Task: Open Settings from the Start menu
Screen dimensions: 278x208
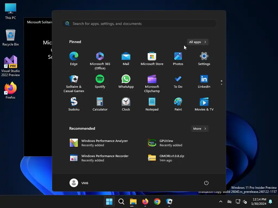Action: tap(204, 59)
